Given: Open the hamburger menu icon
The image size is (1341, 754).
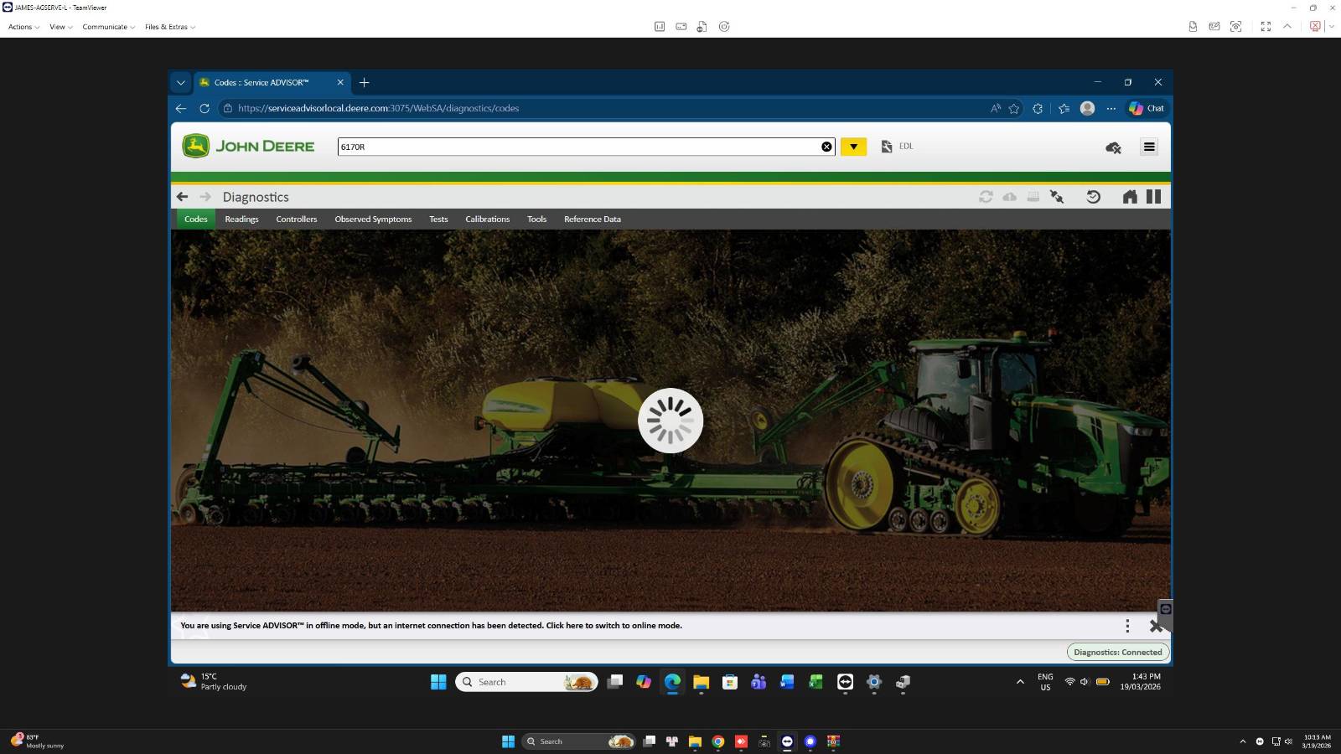Looking at the screenshot, I should point(1149,147).
